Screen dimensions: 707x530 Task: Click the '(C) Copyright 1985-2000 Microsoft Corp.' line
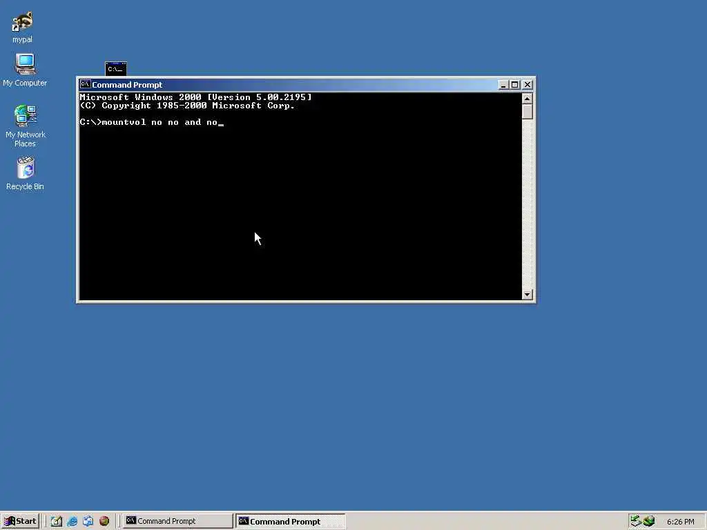[x=187, y=106]
